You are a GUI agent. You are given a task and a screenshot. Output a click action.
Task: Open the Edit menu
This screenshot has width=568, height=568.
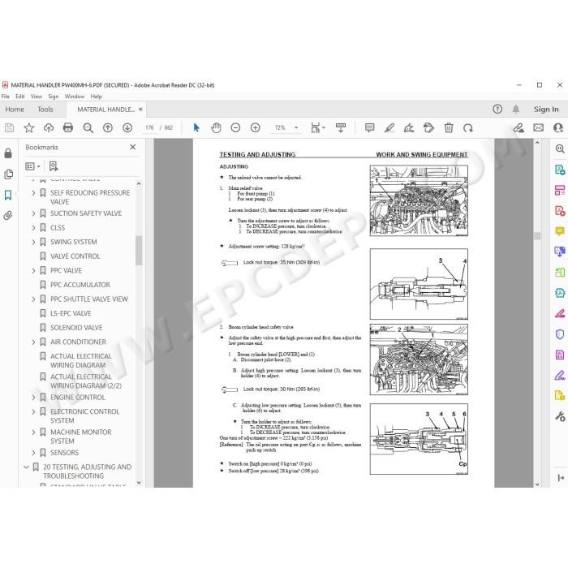pos(20,97)
